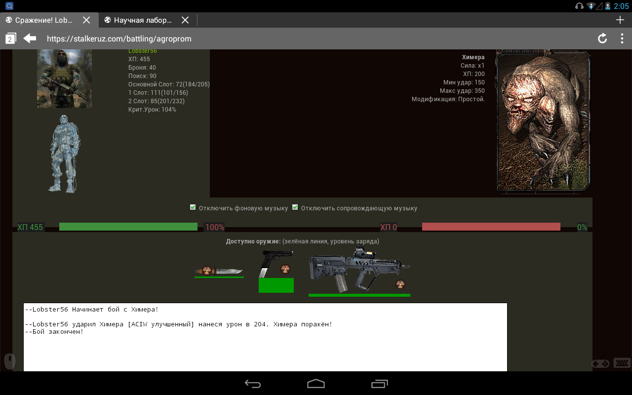Open the browser three-dot menu
The height and width of the screenshot is (395, 632).
(x=622, y=39)
